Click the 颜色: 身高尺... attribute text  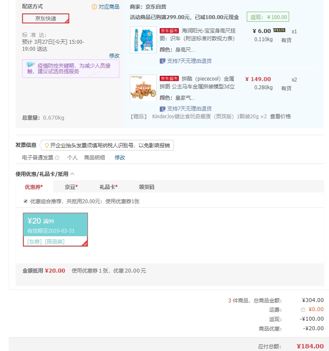pyautogui.click(x=177, y=50)
